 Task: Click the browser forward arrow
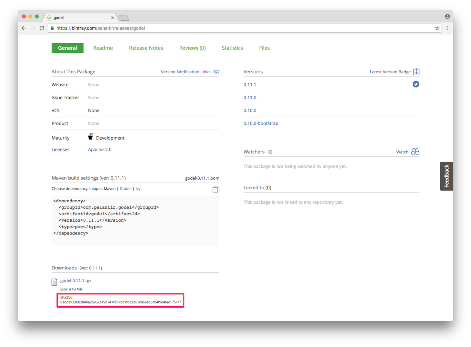33,28
